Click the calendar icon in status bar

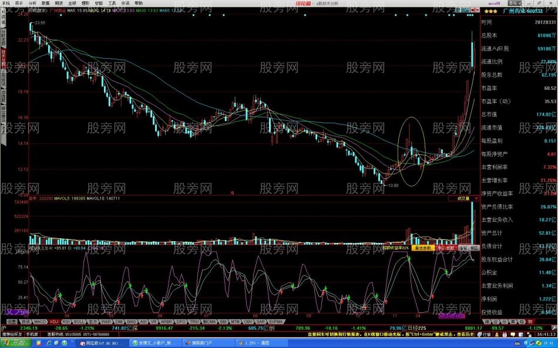click(x=505, y=335)
